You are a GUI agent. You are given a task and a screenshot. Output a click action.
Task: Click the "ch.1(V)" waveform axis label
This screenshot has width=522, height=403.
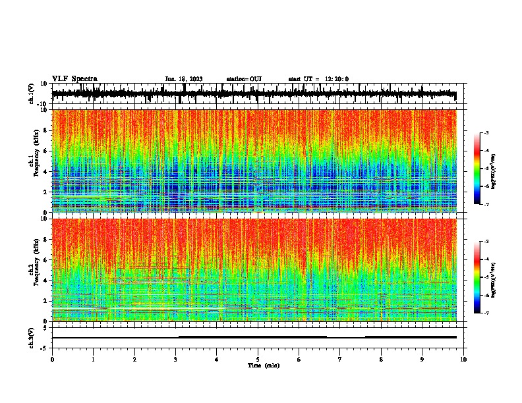32,94
